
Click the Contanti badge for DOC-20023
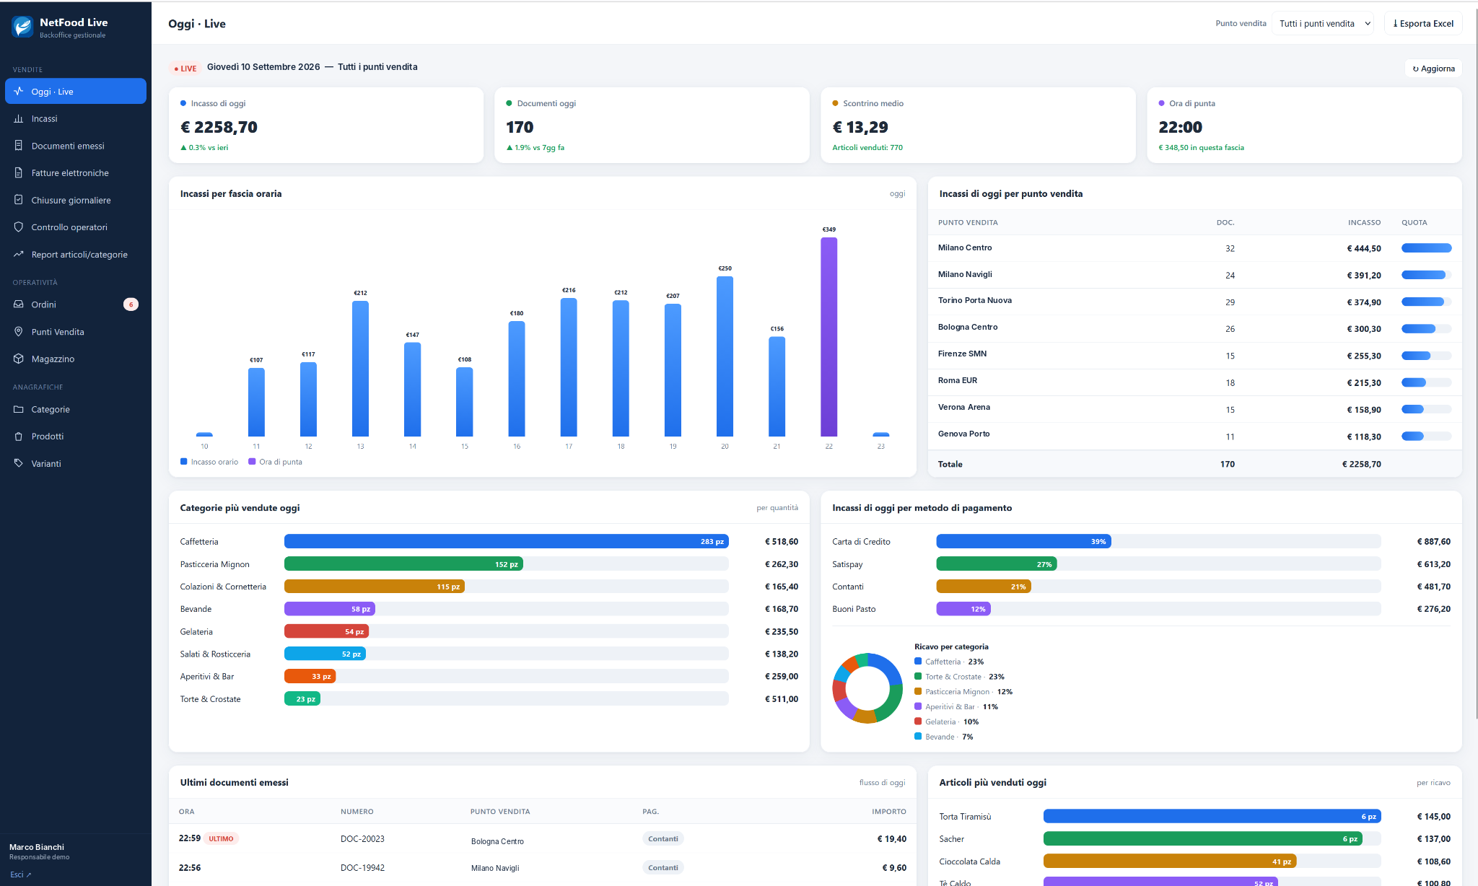point(663,838)
